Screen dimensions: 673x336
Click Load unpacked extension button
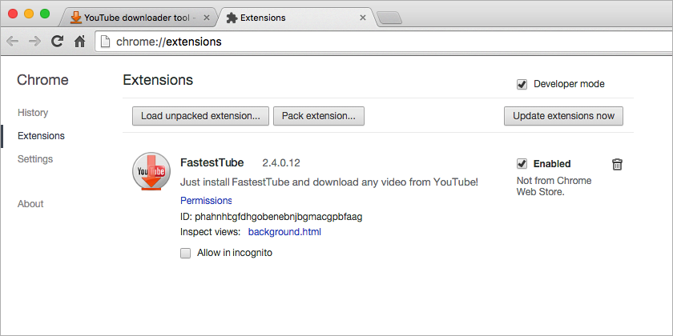click(200, 116)
